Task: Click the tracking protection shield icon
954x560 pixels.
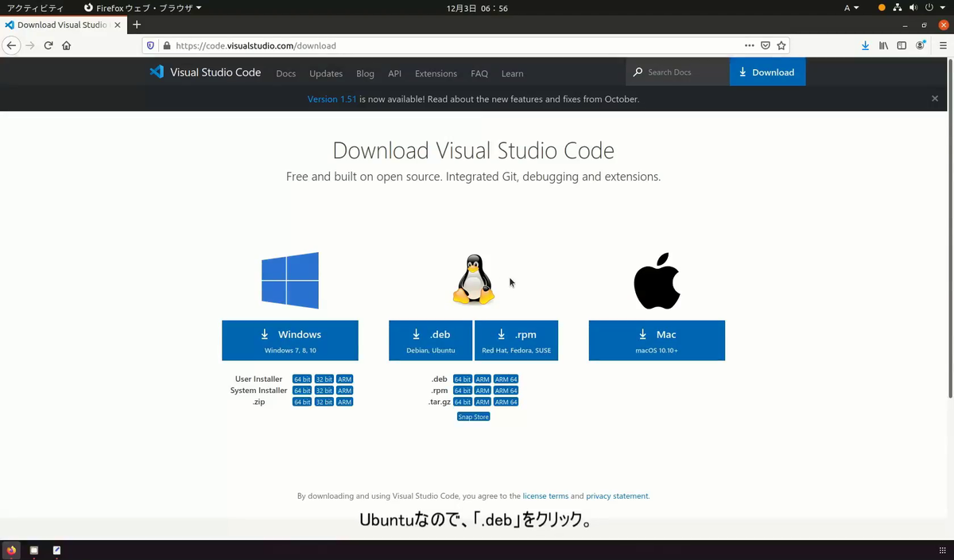Action: 151,45
